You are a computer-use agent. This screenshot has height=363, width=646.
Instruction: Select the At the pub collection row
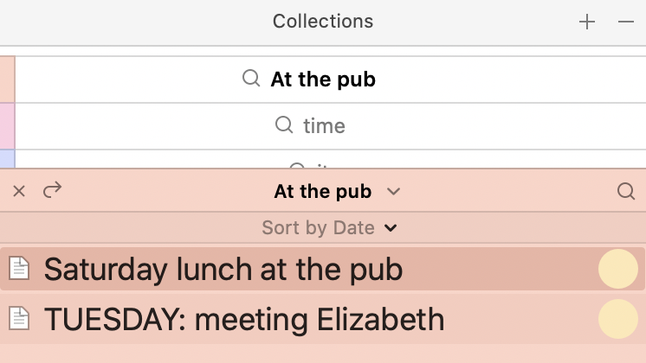click(331, 80)
